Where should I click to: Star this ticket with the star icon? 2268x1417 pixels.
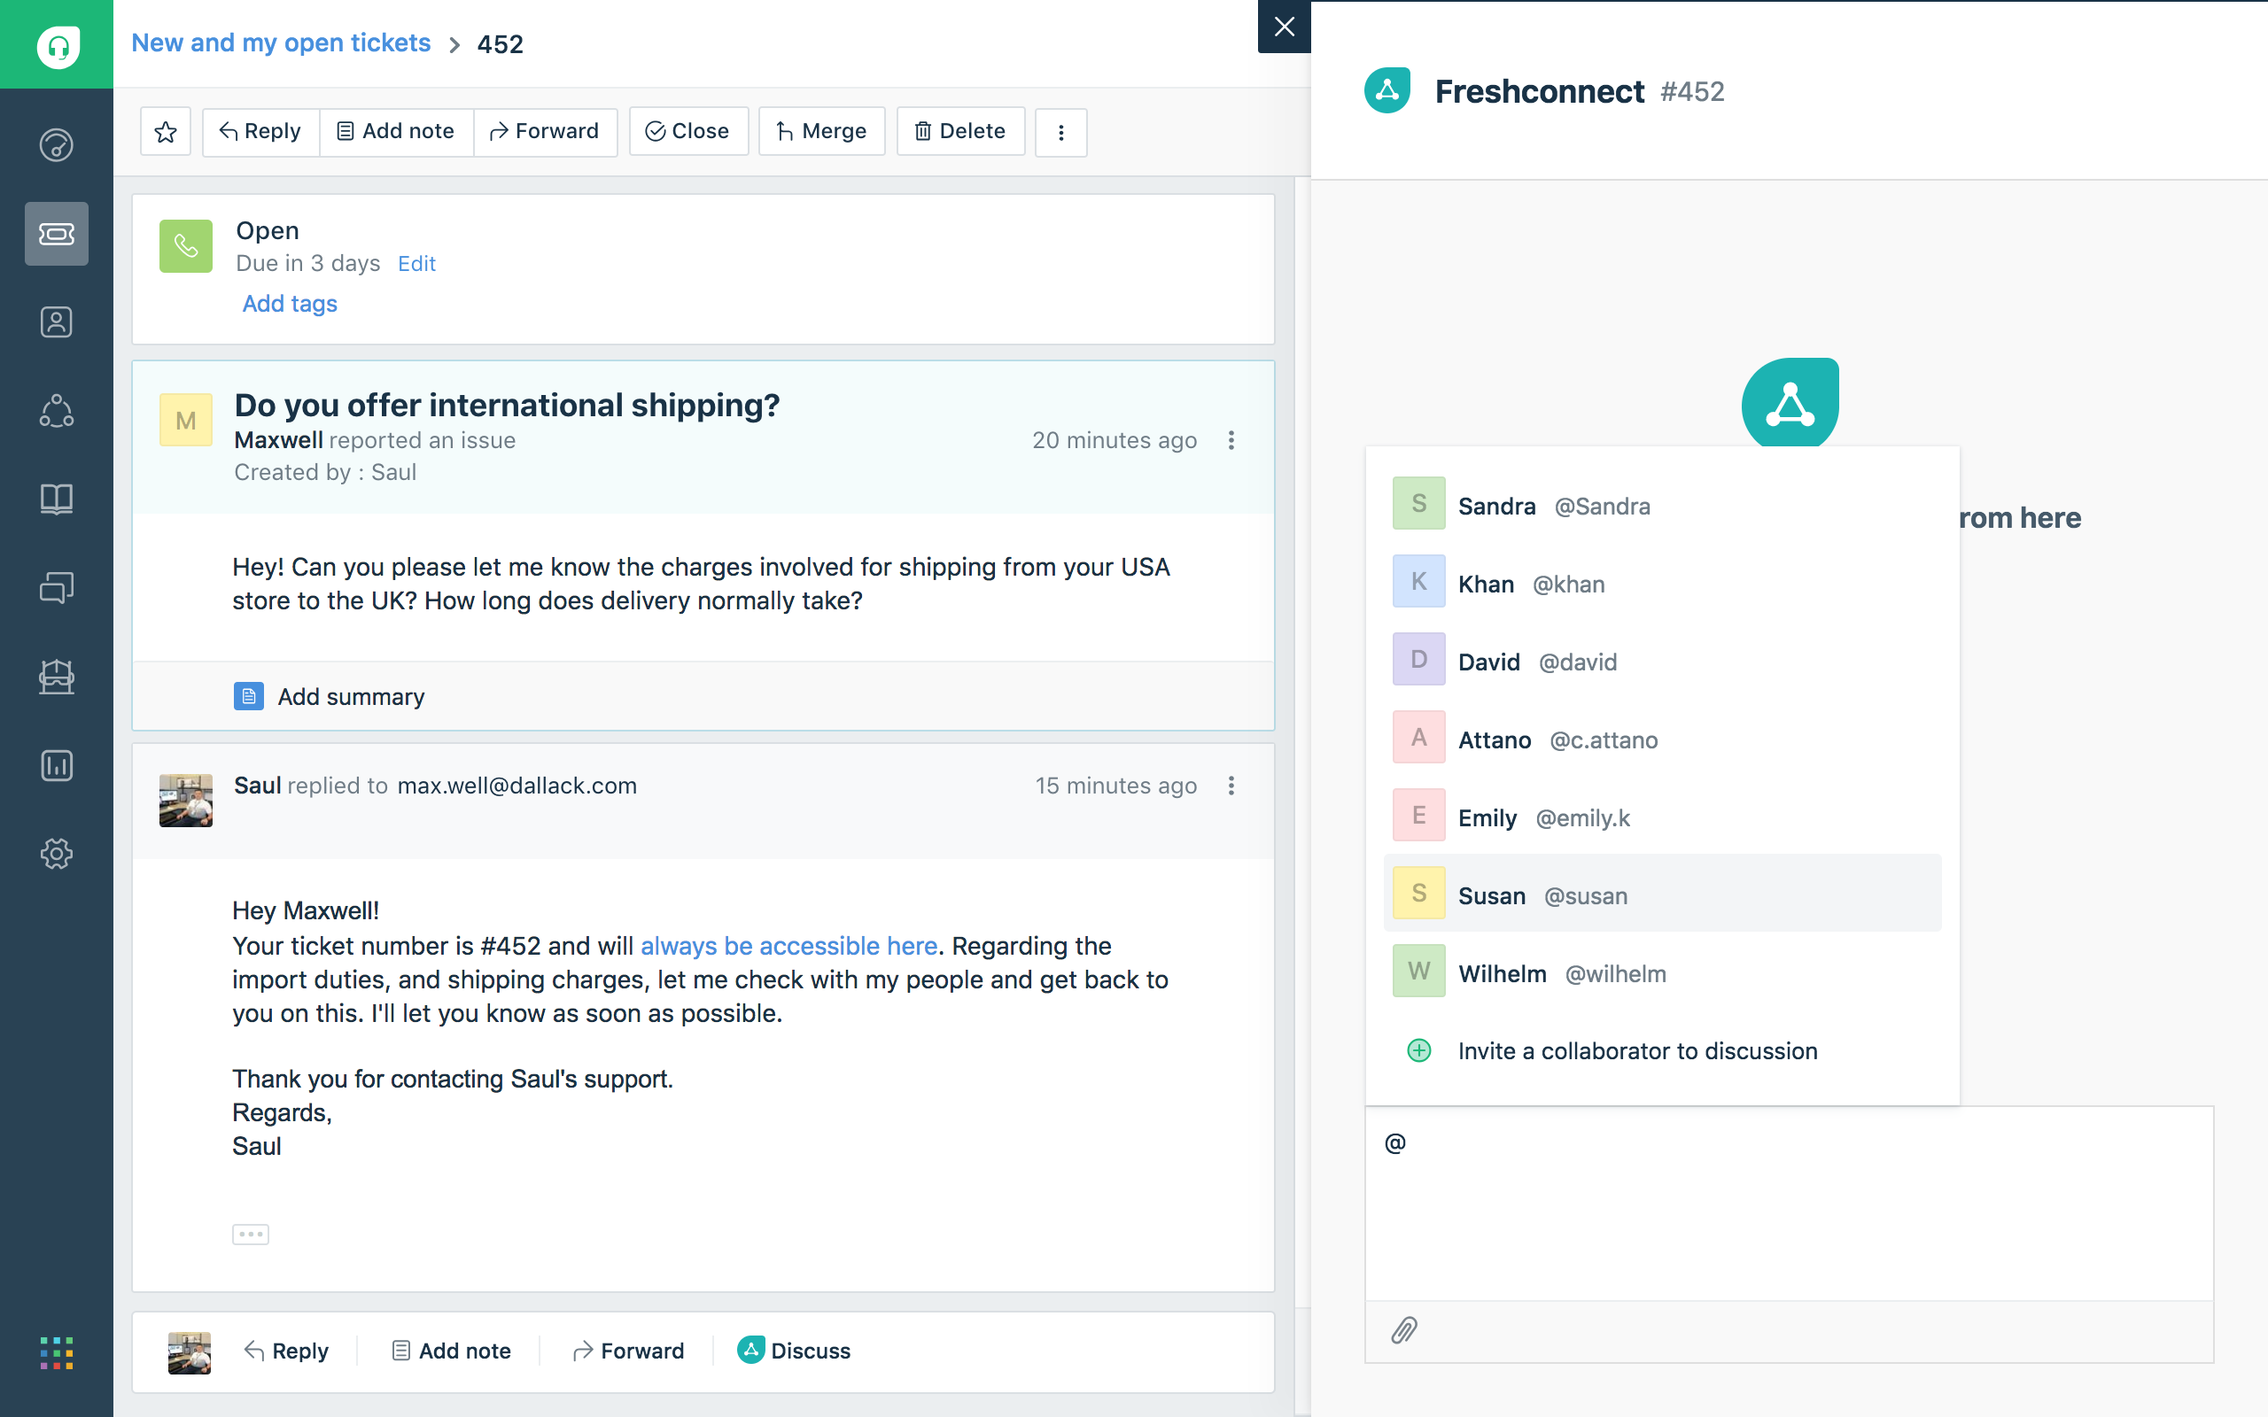point(166,132)
